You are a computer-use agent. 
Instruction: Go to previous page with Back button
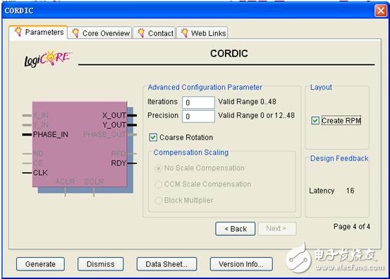(x=235, y=229)
